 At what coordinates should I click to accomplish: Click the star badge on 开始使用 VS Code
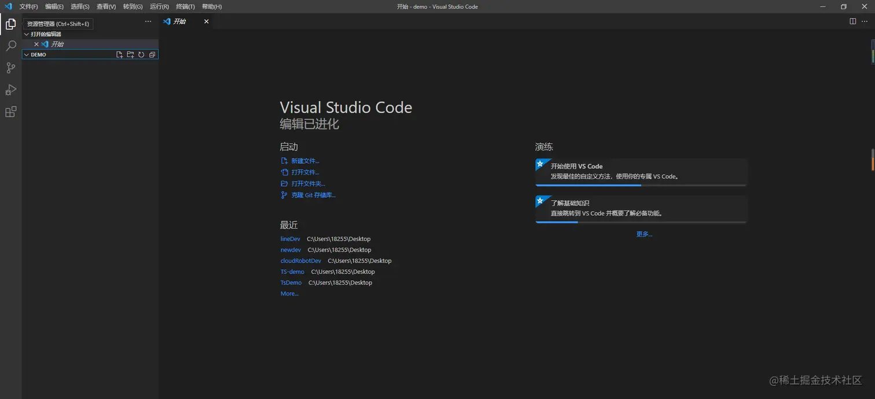coord(540,164)
